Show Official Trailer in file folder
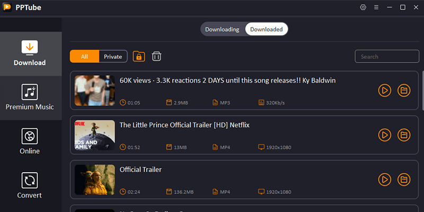 click(404, 180)
